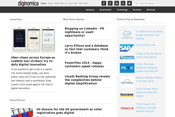Open 5 Conditions For Accepting a Sales Option link
This screenshot has height=117, width=175.
tap(149, 35)
